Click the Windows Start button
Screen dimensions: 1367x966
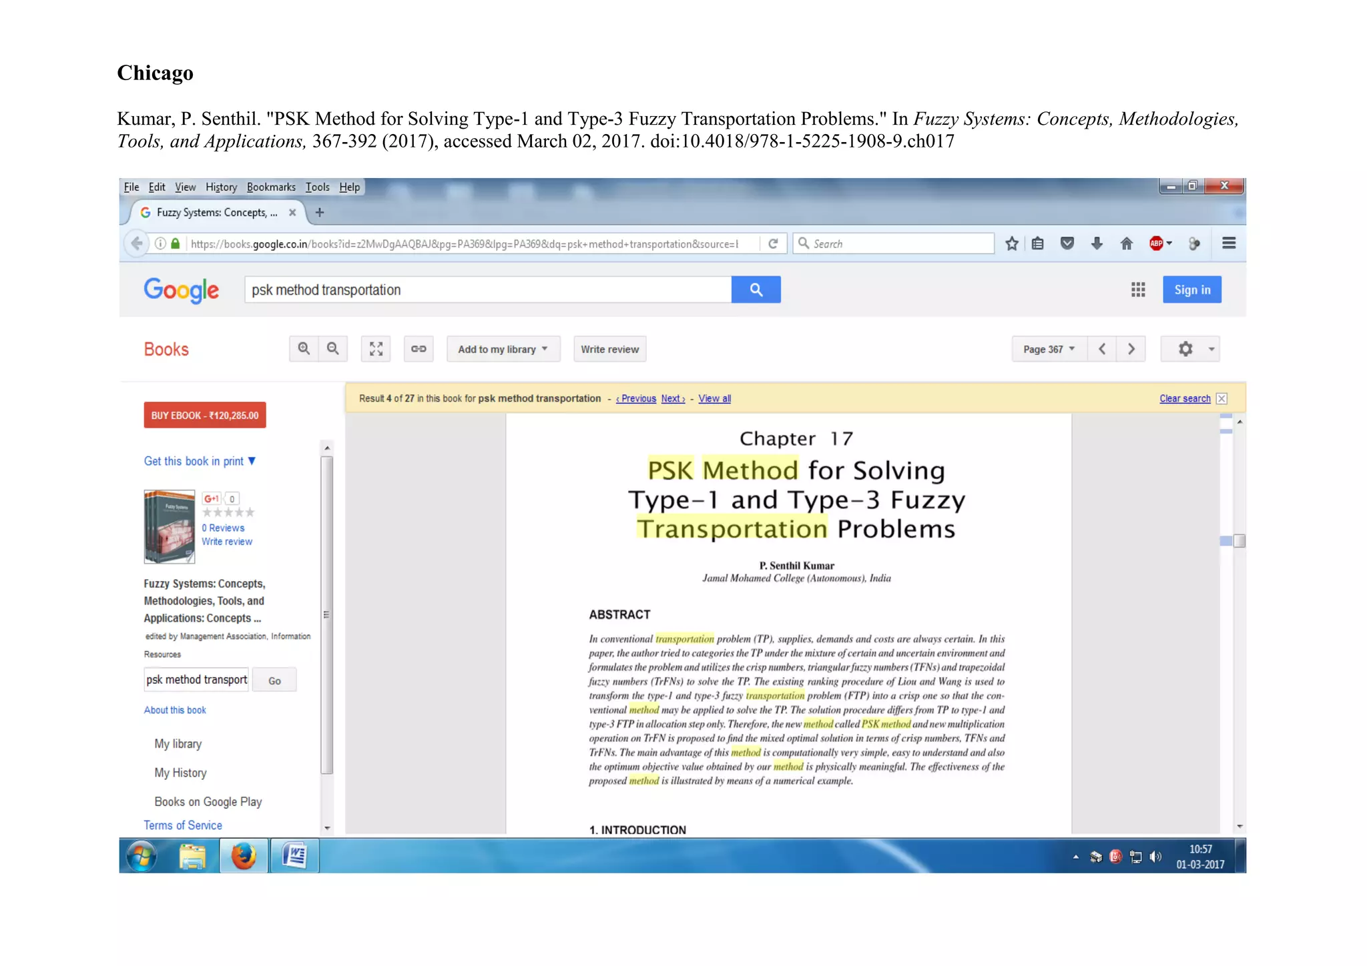point(142,856)
